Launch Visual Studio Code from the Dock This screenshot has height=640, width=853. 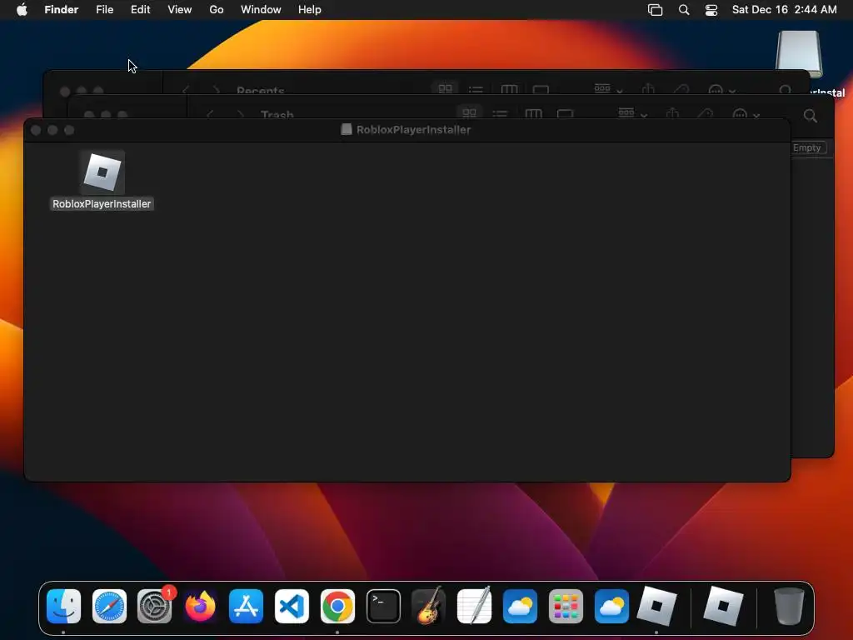coord(292,606)
